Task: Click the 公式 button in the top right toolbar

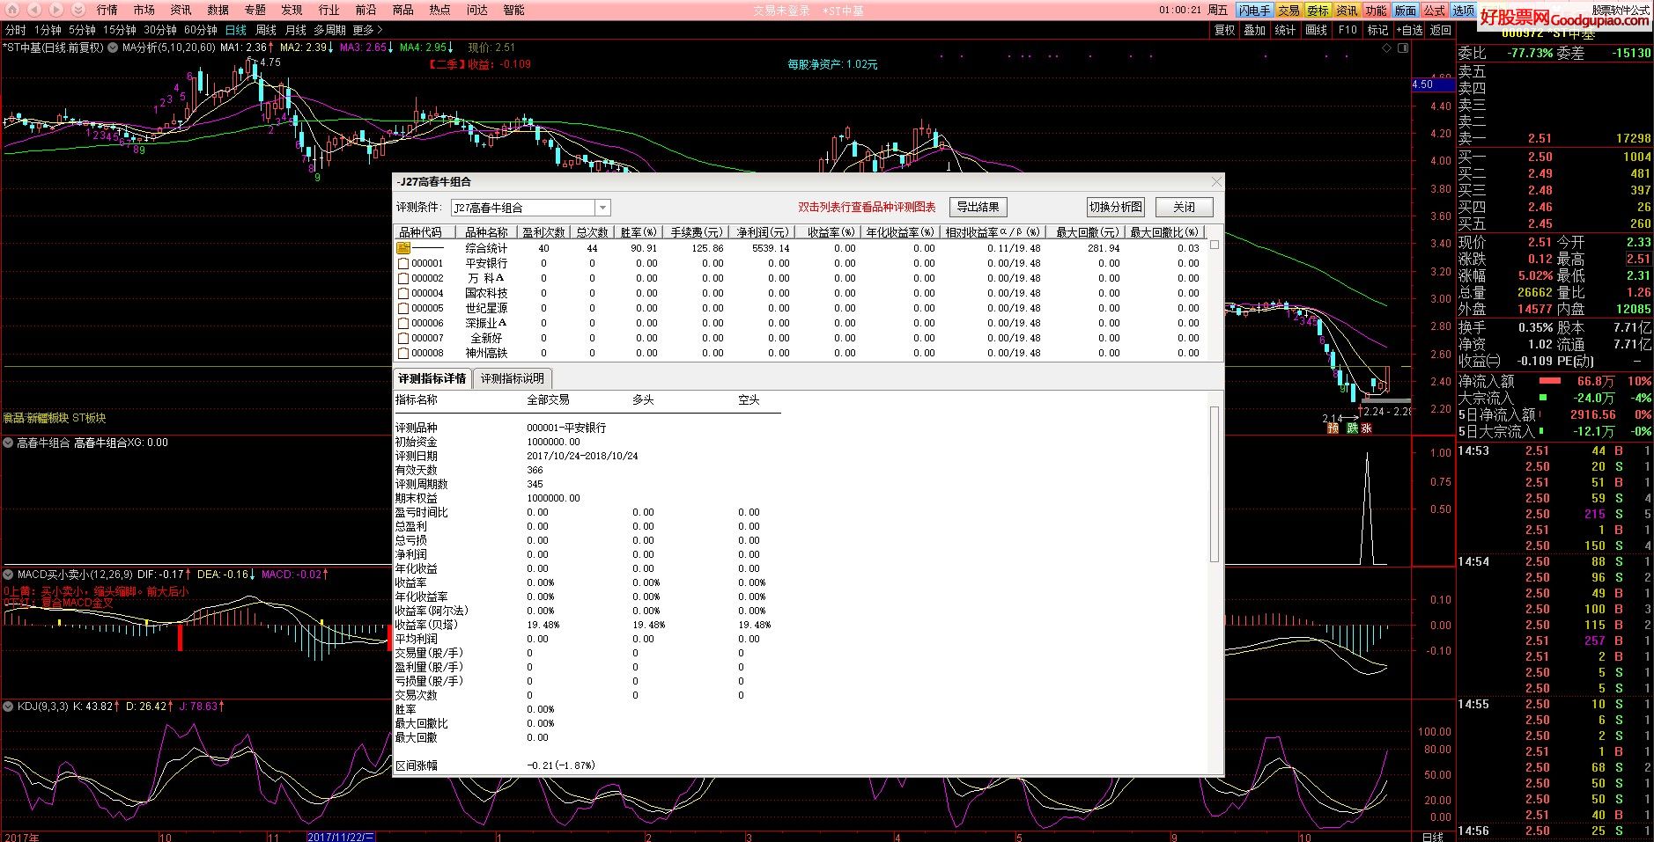Action: [1434, 11]
